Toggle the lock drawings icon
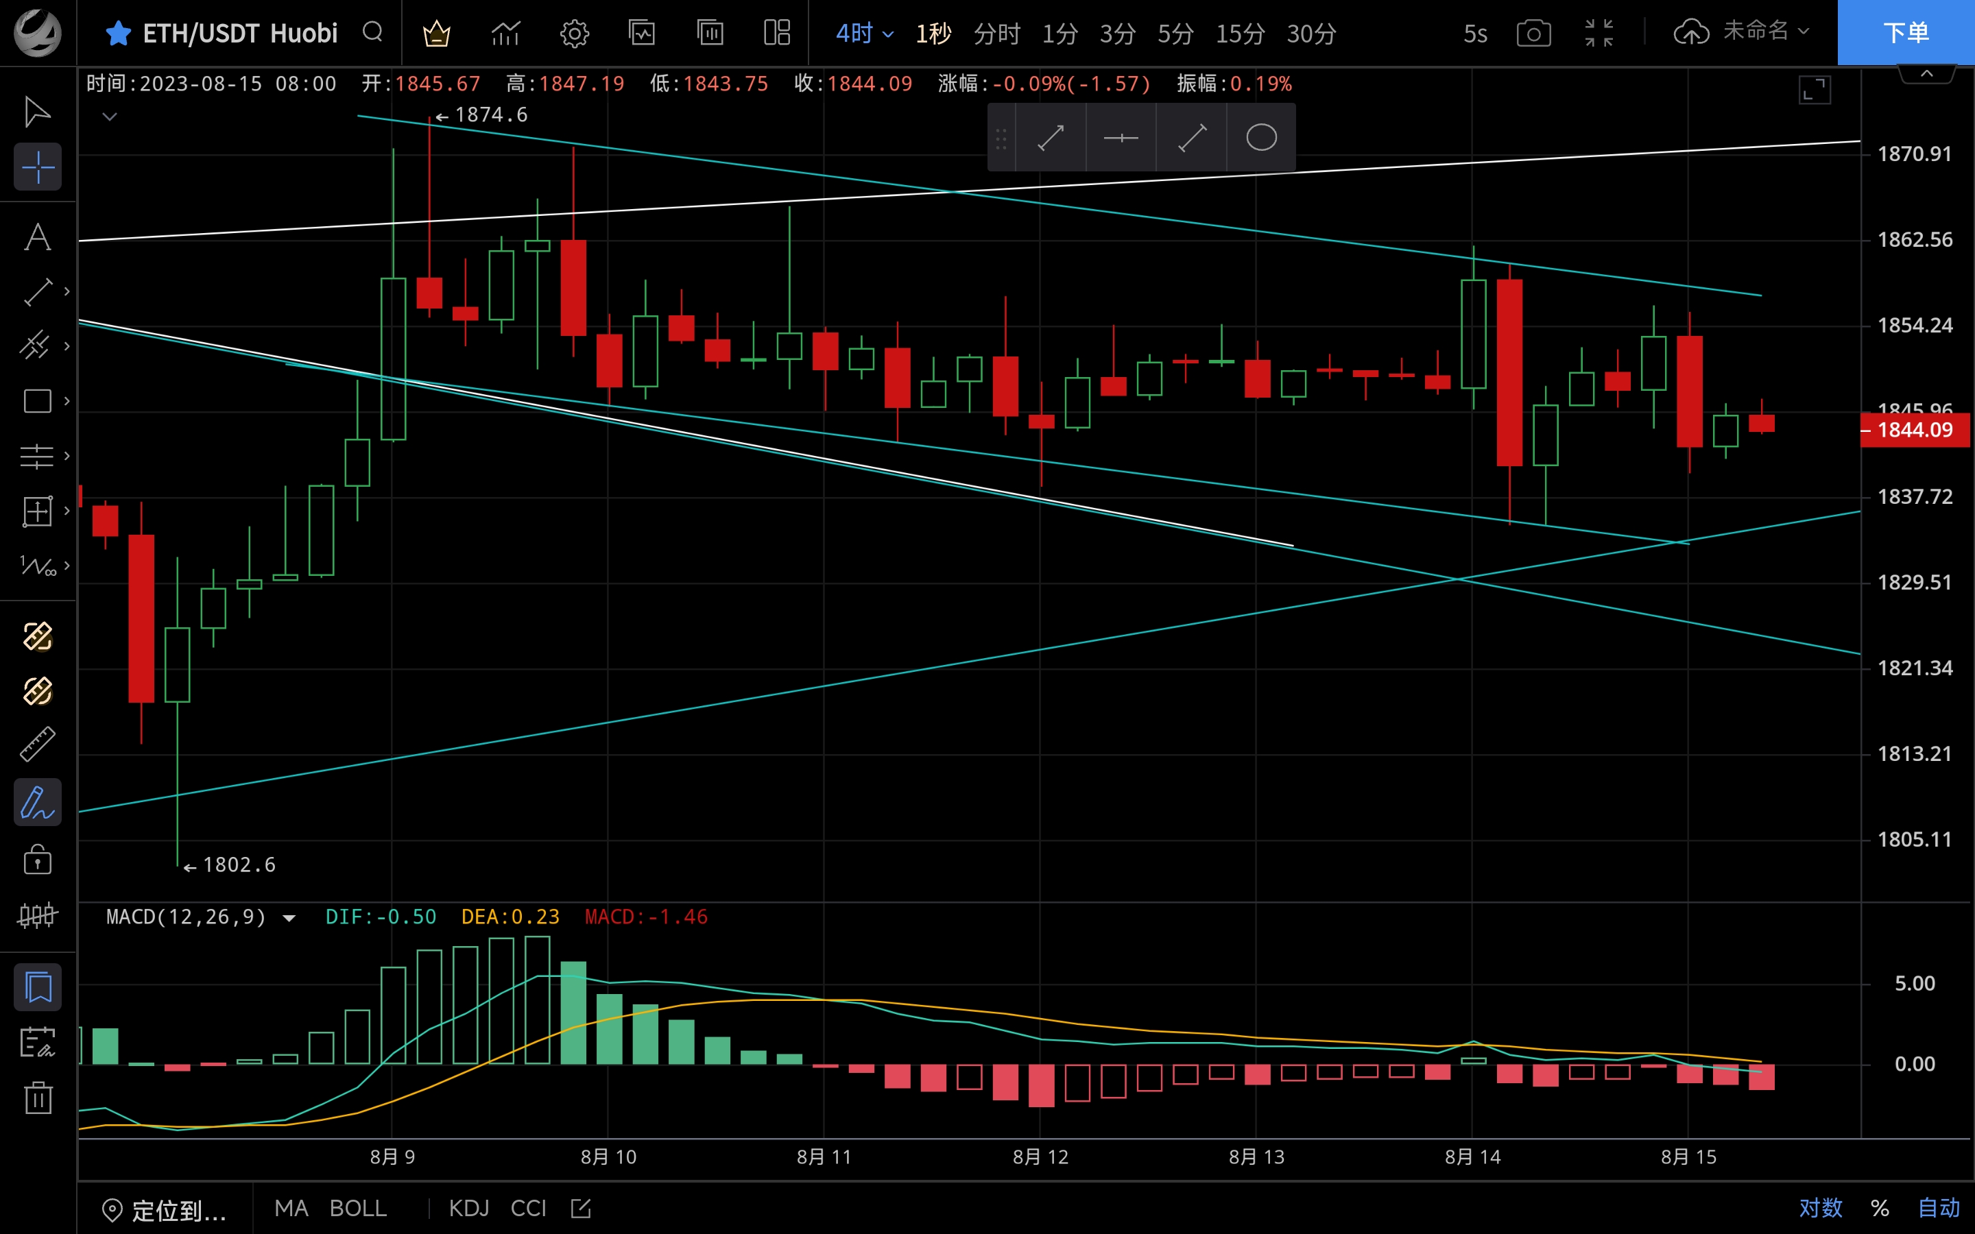1975x1234 pixels. coord(38,860)
